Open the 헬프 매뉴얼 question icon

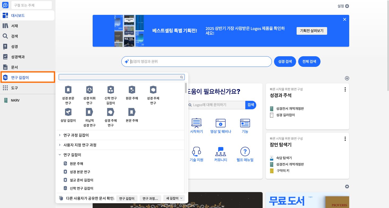(x=245, y=154)
